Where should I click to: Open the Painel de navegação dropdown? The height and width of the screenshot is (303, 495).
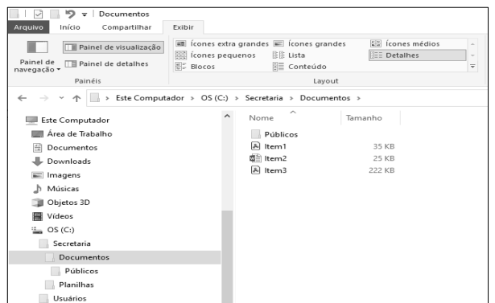click(37, 57)
